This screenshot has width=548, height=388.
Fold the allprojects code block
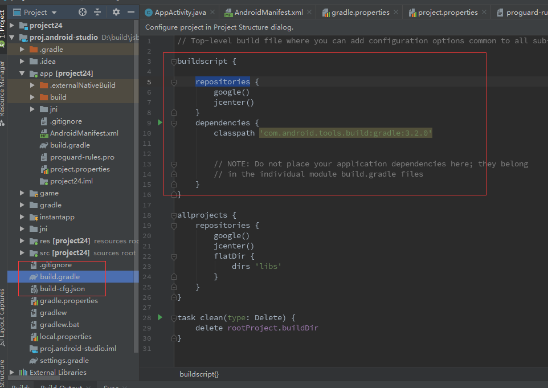[174, 215]
